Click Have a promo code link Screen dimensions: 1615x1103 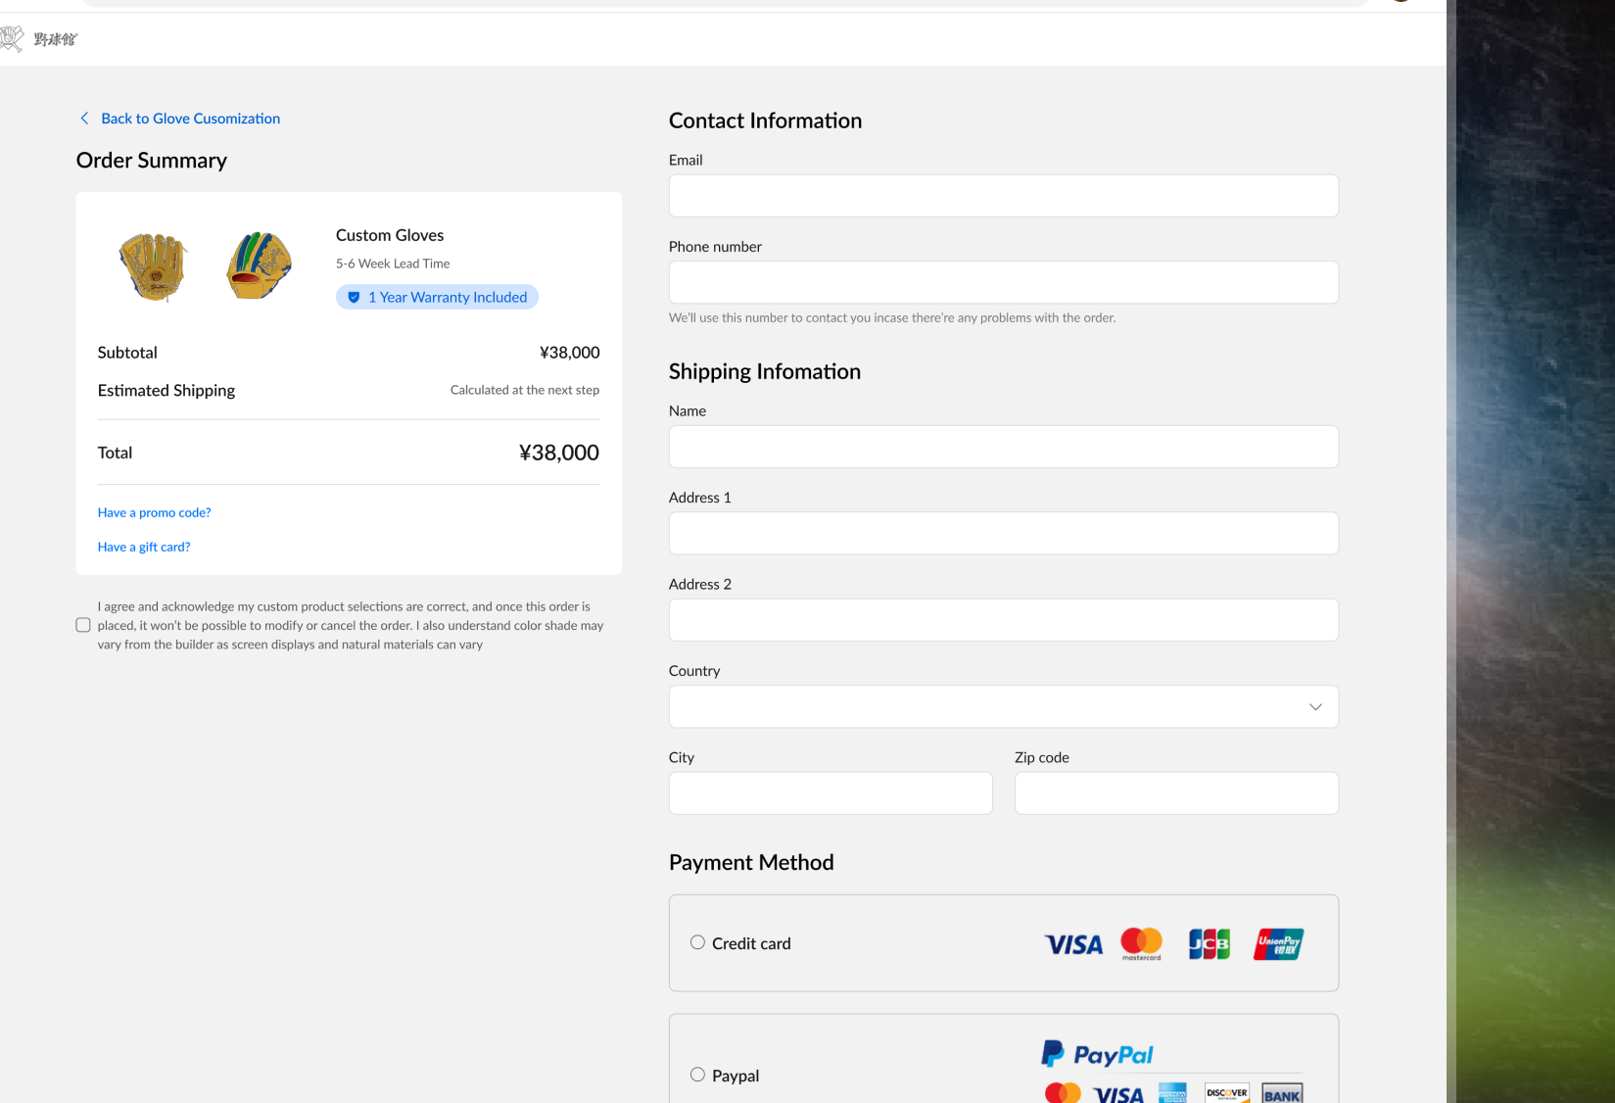[x=154, y=512]
